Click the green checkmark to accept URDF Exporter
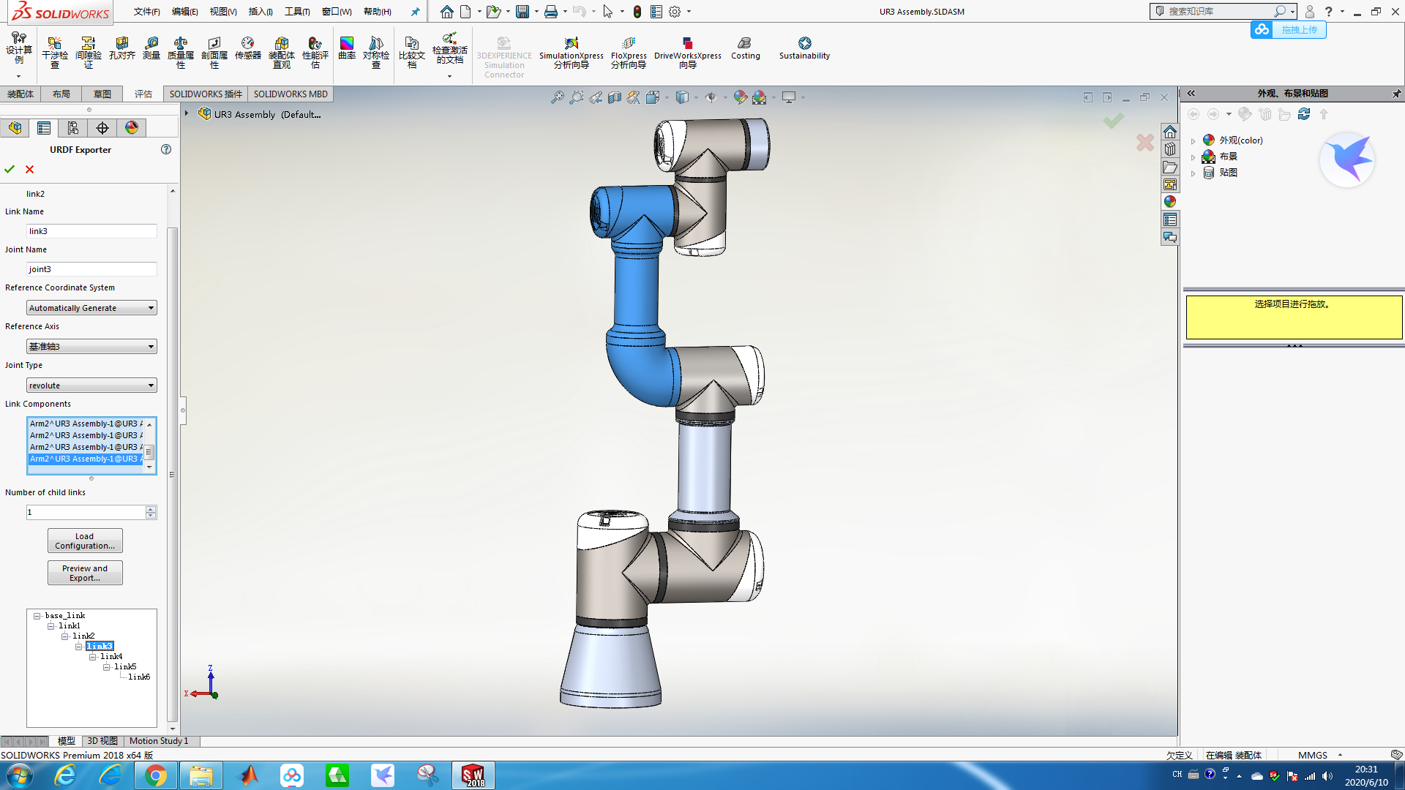The height and width of the screenshot is (790, 1405). 10,169
